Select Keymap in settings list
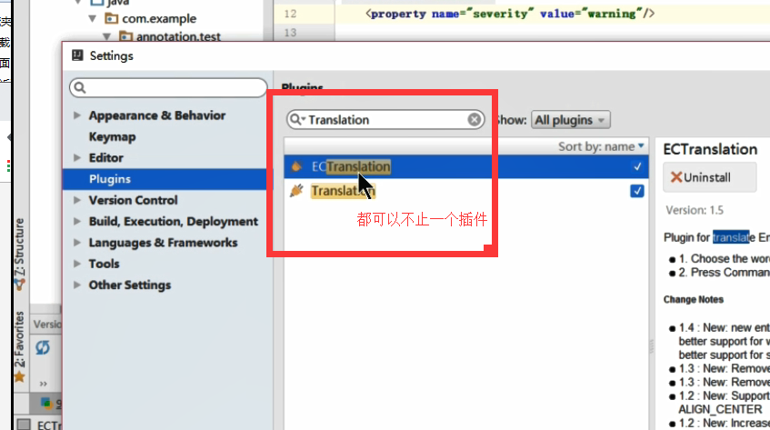770x430 pixels. tap(112, 136)
